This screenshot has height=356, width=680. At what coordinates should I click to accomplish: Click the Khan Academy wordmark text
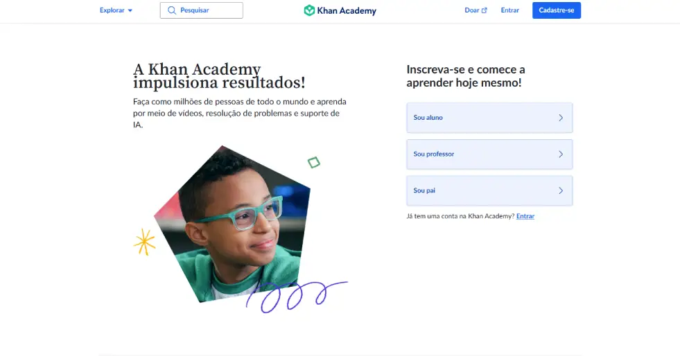tap(347, 11)
